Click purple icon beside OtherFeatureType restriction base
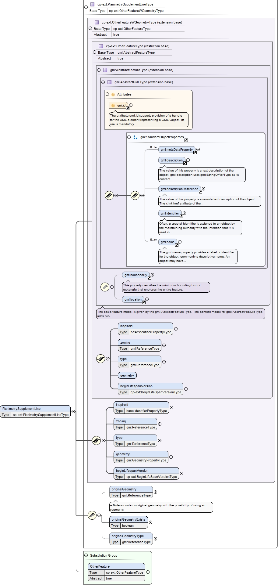Image resolution: width=278 pixels, height=585 pixels. coord(101,46)
